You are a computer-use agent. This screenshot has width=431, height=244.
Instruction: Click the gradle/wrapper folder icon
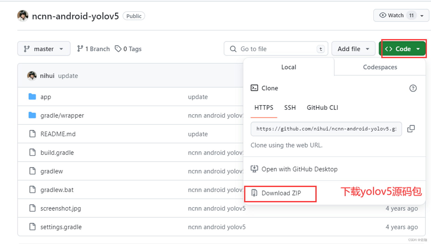(x=32, y=115)
